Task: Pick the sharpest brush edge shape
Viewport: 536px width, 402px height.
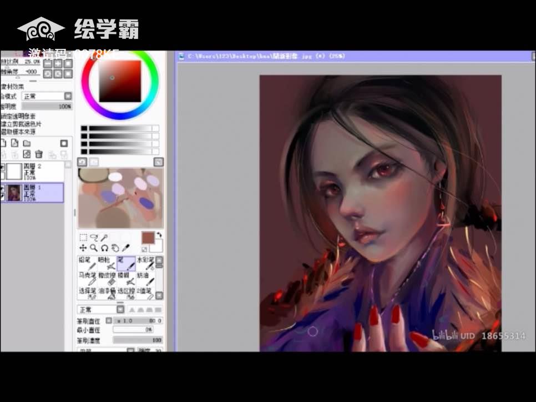Action: [132, 310]
